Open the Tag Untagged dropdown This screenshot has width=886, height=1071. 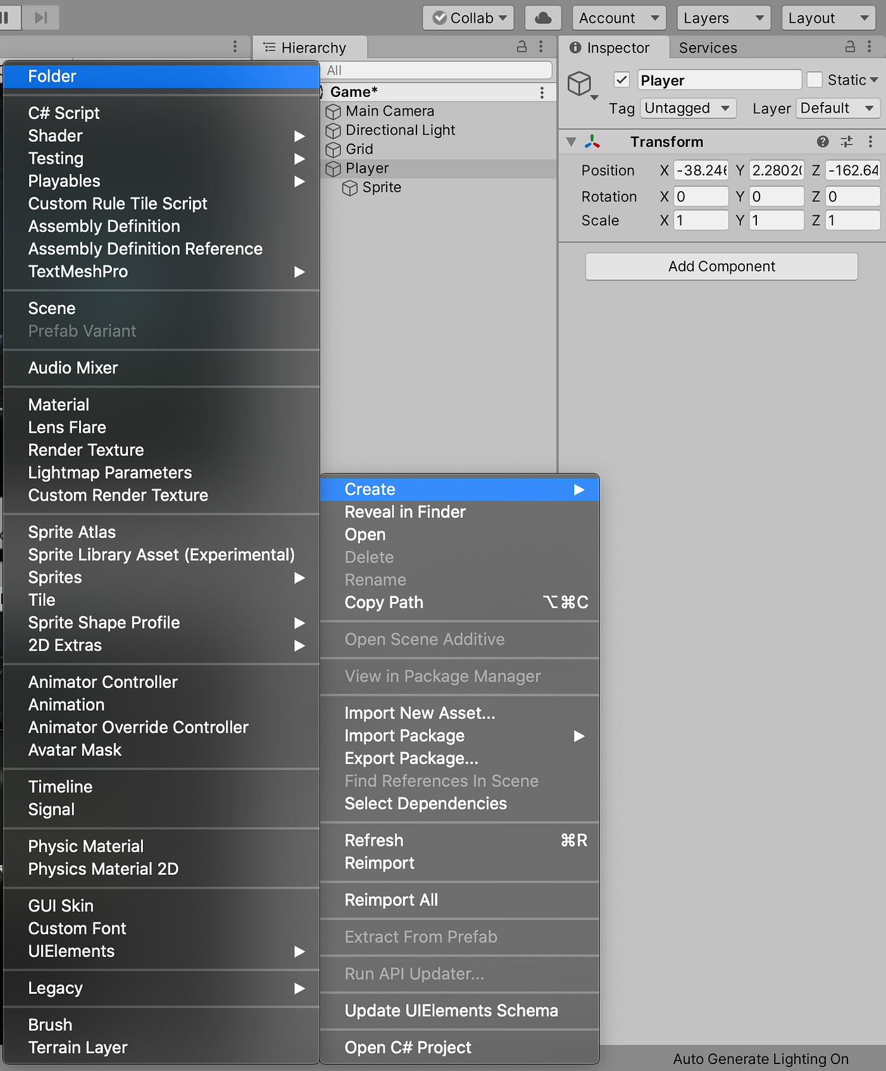688,108
